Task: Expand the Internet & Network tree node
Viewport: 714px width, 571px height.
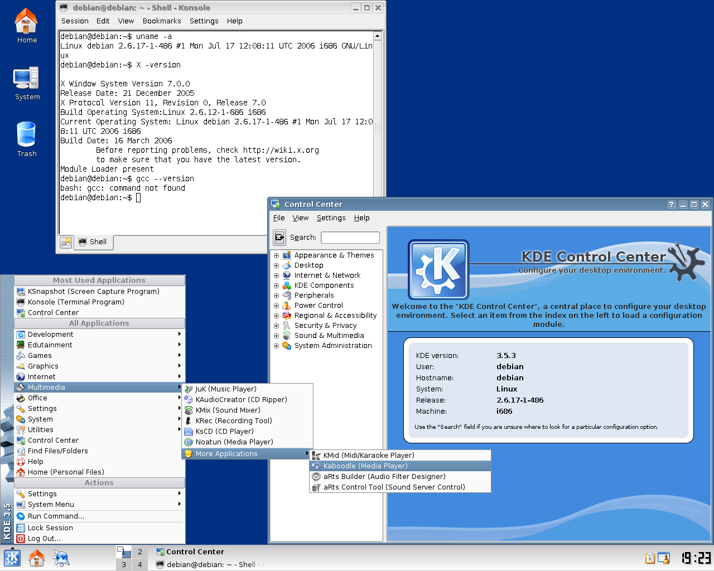Action: [x=276, y=276]
